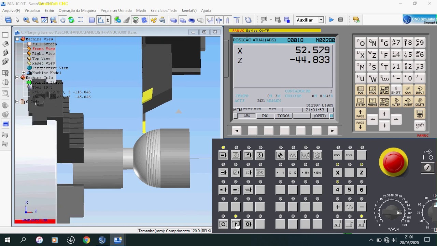Image resolution: width=437 pixels, height=246 pixels.
Task: Open the Operação da Maquina menu
Action: point(77,11)
